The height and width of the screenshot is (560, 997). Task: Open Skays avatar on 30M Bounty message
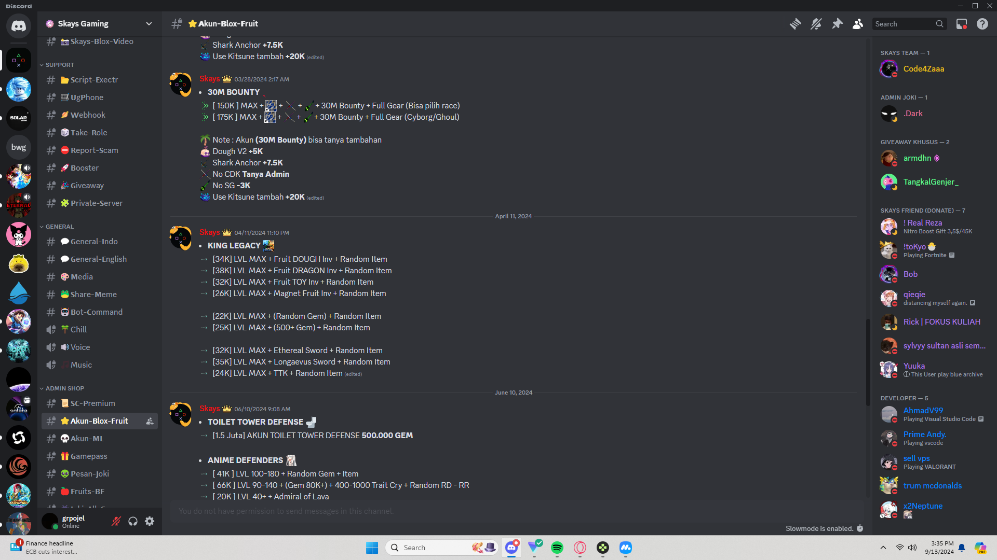pyautogui.click(x=181, y=83)
